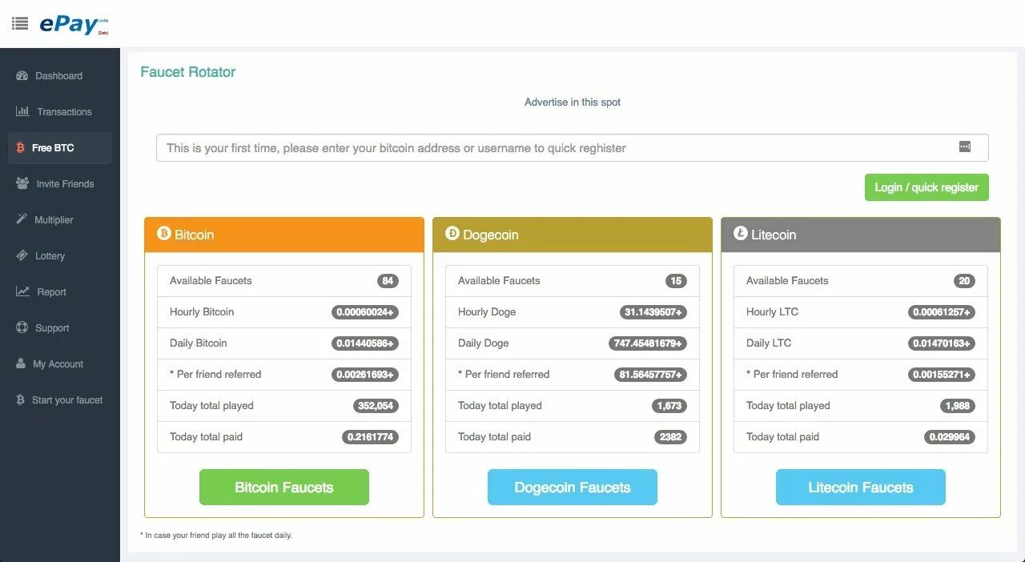This screenshot has height=562, width=1025.
Task: Click Login / quick register button
Action: click(927, 187)
